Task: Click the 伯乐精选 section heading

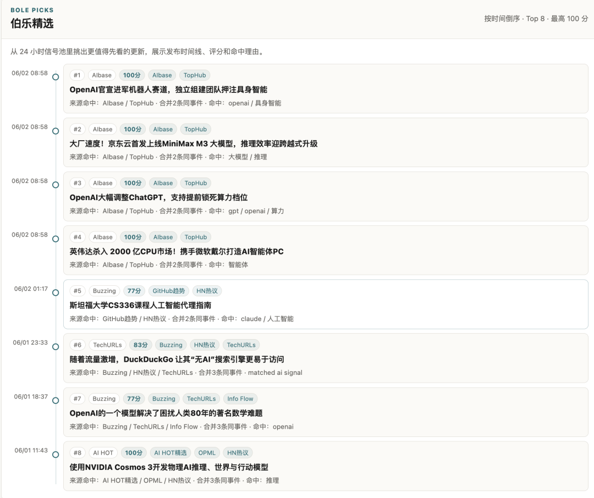Action: 32,24
